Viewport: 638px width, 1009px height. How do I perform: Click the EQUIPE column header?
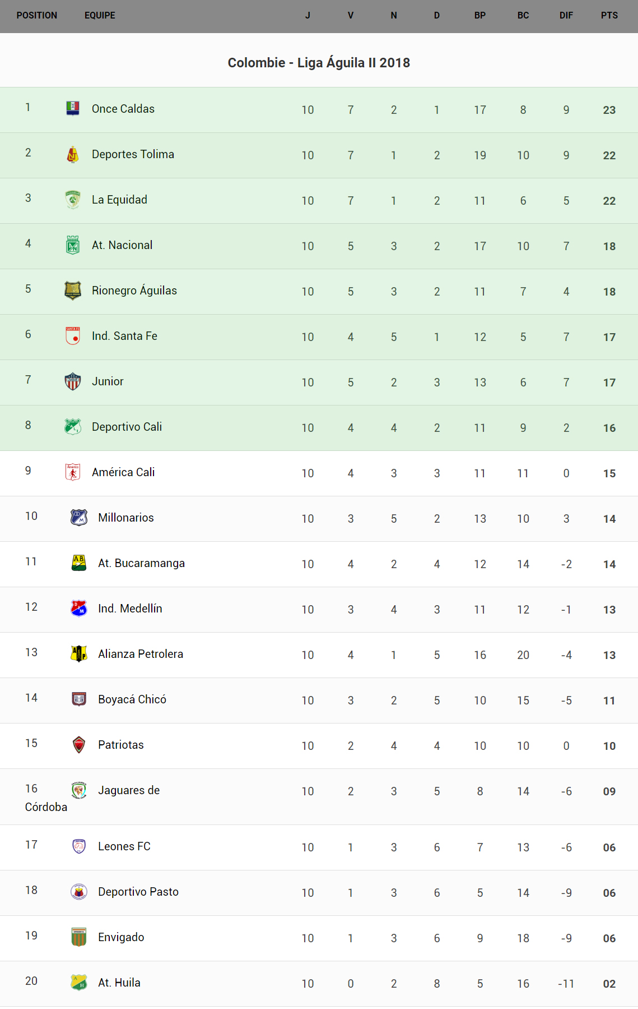[x=100, y=16]
